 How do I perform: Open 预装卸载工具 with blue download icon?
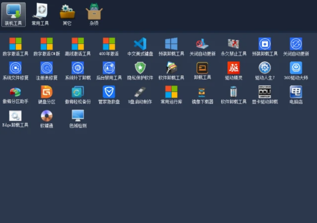[265, 47]
